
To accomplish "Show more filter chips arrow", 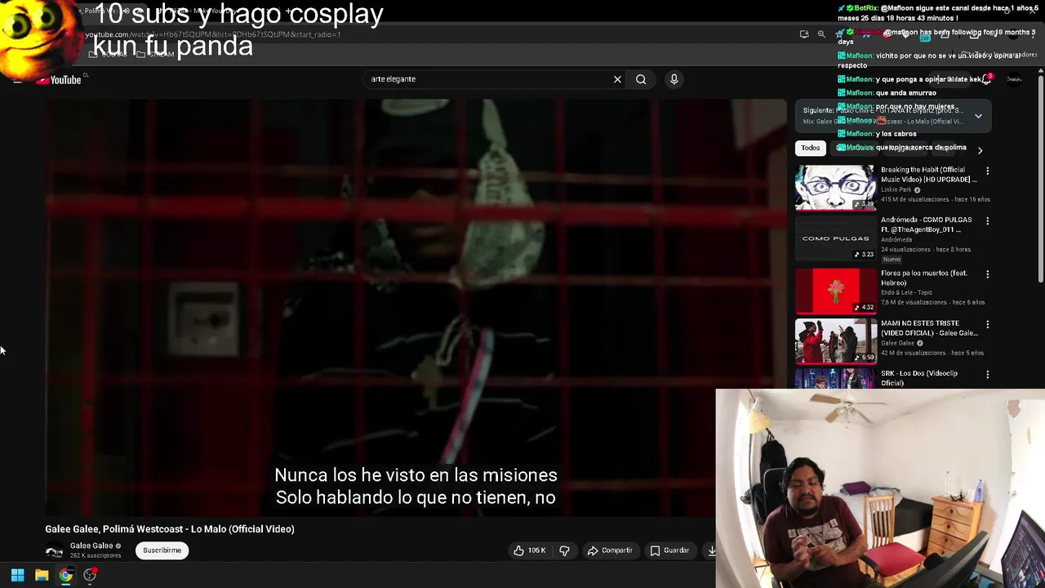I will pos(980,150).
